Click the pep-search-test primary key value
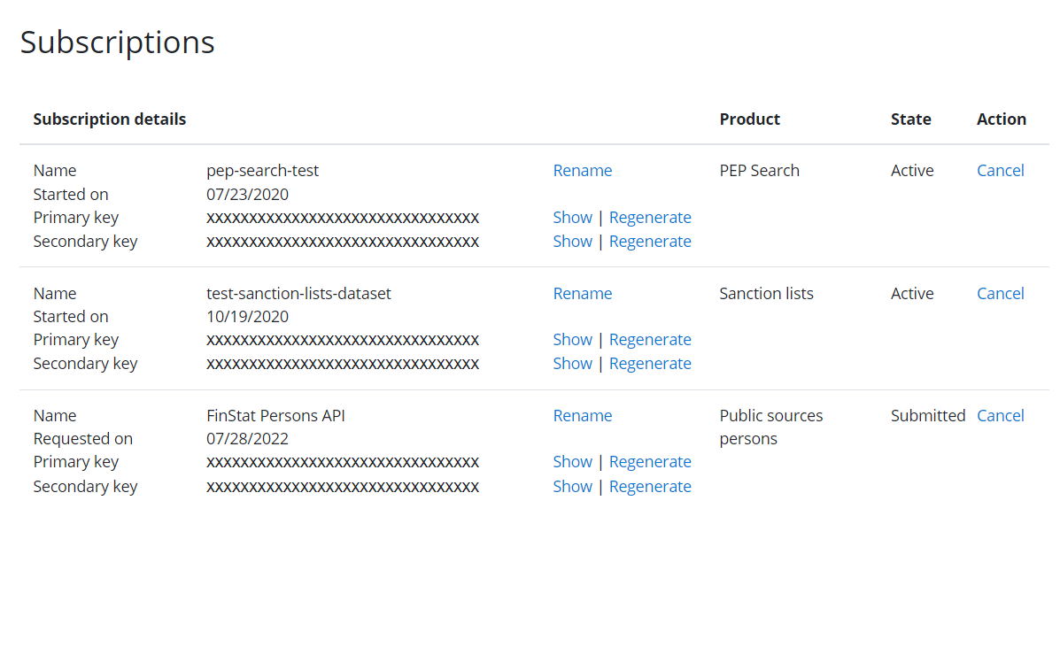The height and width of the screenshot is (670, 1060). (343, 219)
